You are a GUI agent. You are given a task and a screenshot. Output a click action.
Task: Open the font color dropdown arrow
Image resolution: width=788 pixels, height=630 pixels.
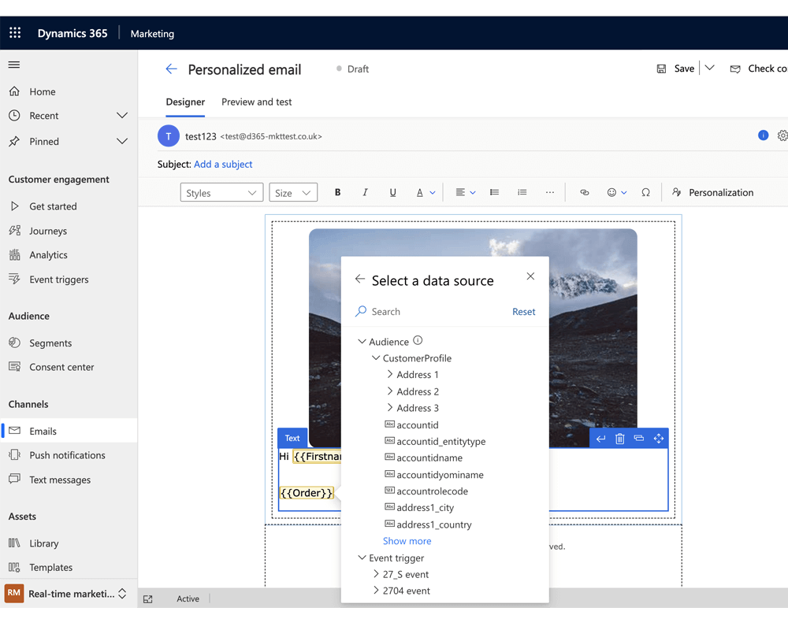coord(432,192)
